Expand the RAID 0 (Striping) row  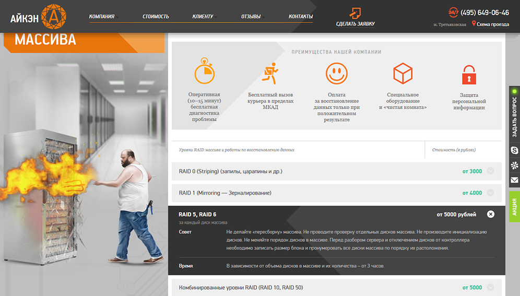pos(490,171)
